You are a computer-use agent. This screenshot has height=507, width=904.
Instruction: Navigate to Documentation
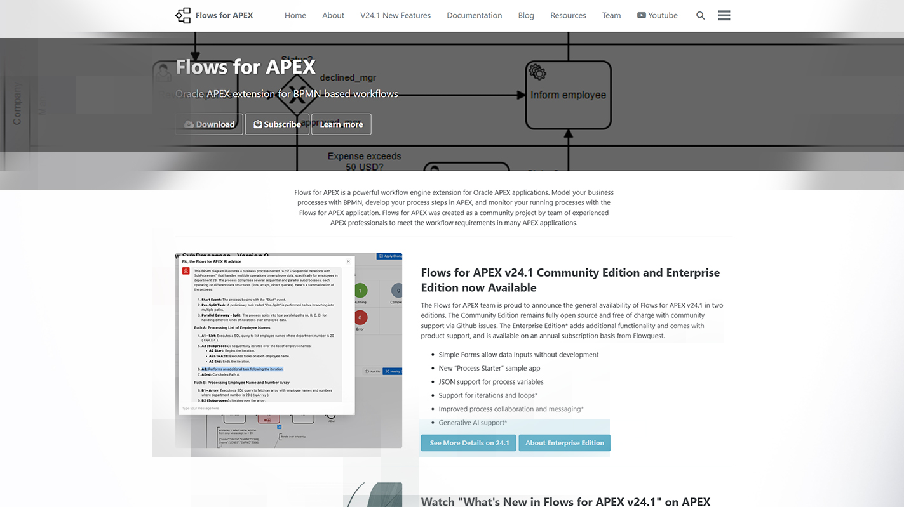tap(474, 16)
